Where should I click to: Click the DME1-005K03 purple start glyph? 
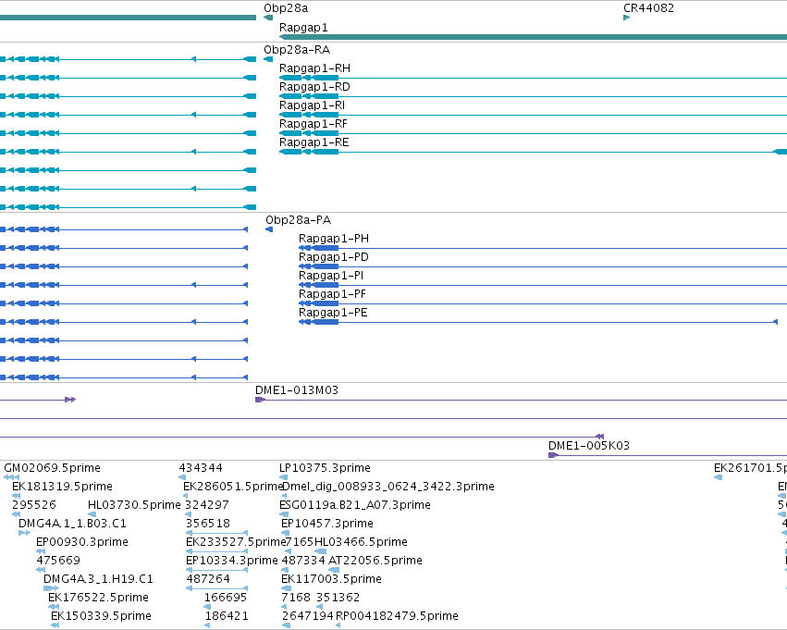[x=553, y=455]
